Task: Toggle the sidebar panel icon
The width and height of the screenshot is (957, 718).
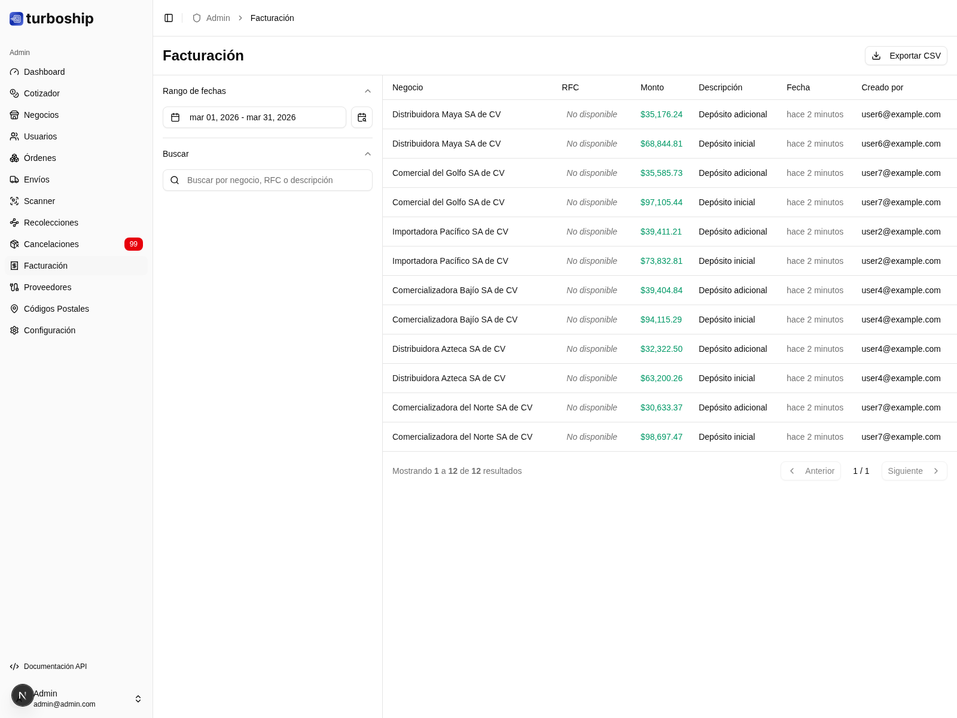Action: pos(169,18)
